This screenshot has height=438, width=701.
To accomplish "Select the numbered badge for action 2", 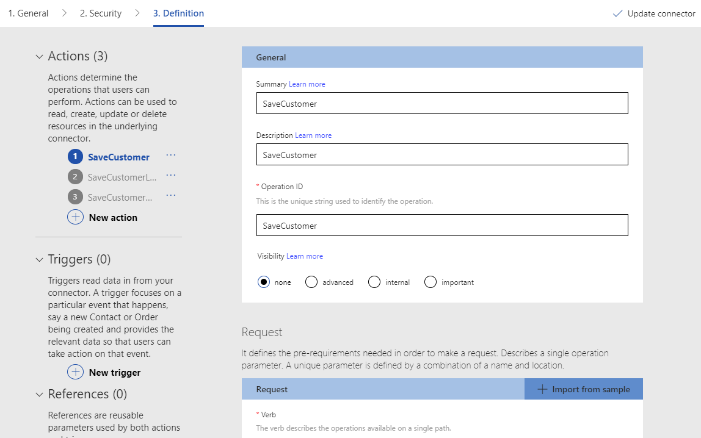I will pos(74,176).
